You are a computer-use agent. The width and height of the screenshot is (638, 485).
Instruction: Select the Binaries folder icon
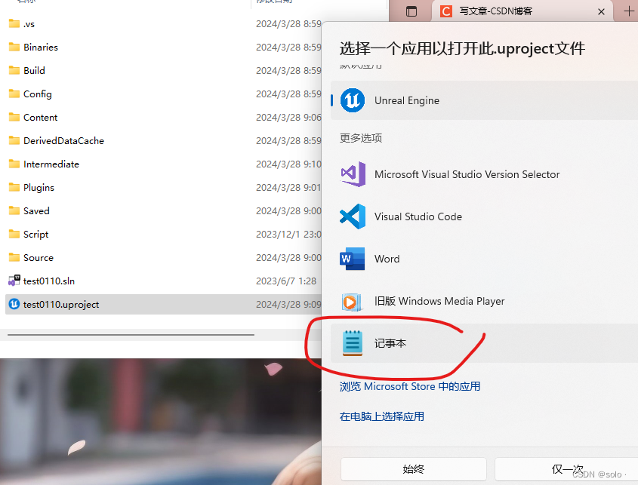click(x=14, y=47)
